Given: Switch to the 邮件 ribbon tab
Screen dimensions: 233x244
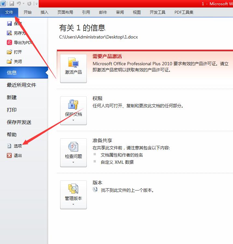Looking at the screenshot, I should coord(103,12).
